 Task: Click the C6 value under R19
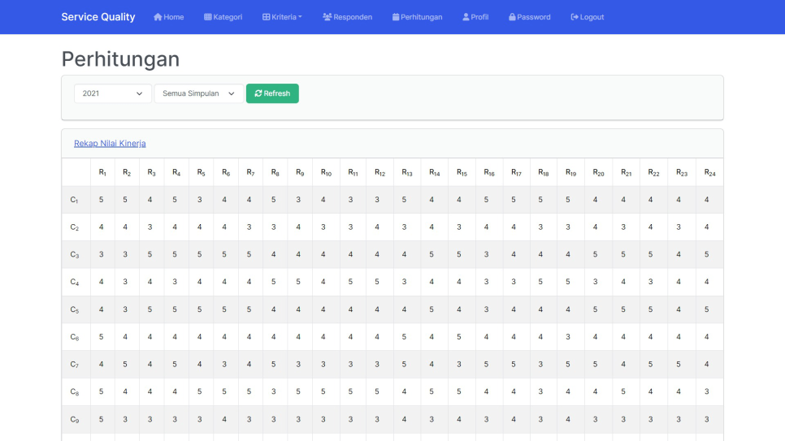568,337
